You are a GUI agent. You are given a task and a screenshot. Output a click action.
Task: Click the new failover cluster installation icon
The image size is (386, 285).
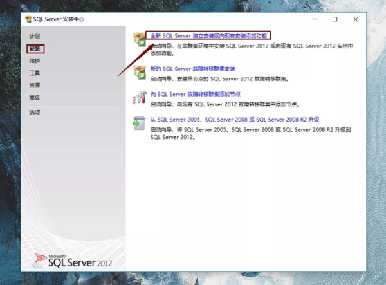pos(138,73)
